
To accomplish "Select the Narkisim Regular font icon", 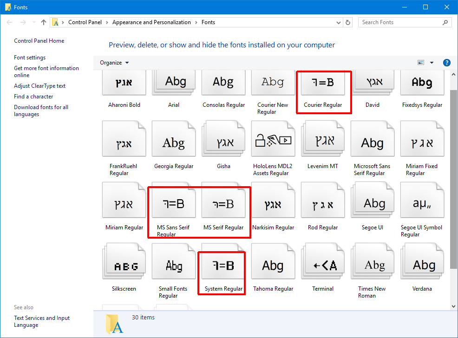I will tap(273, 200).
